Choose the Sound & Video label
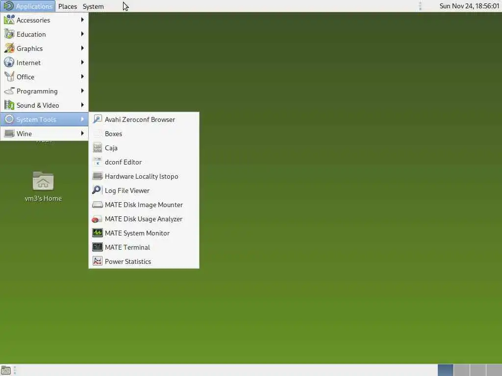This screenshot has height=376, width=502. click(38, 105)
